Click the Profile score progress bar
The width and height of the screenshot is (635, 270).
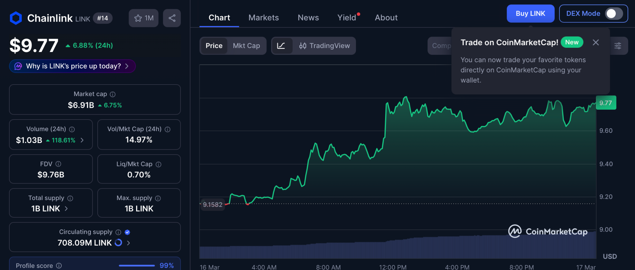click(x=137, y=266)
